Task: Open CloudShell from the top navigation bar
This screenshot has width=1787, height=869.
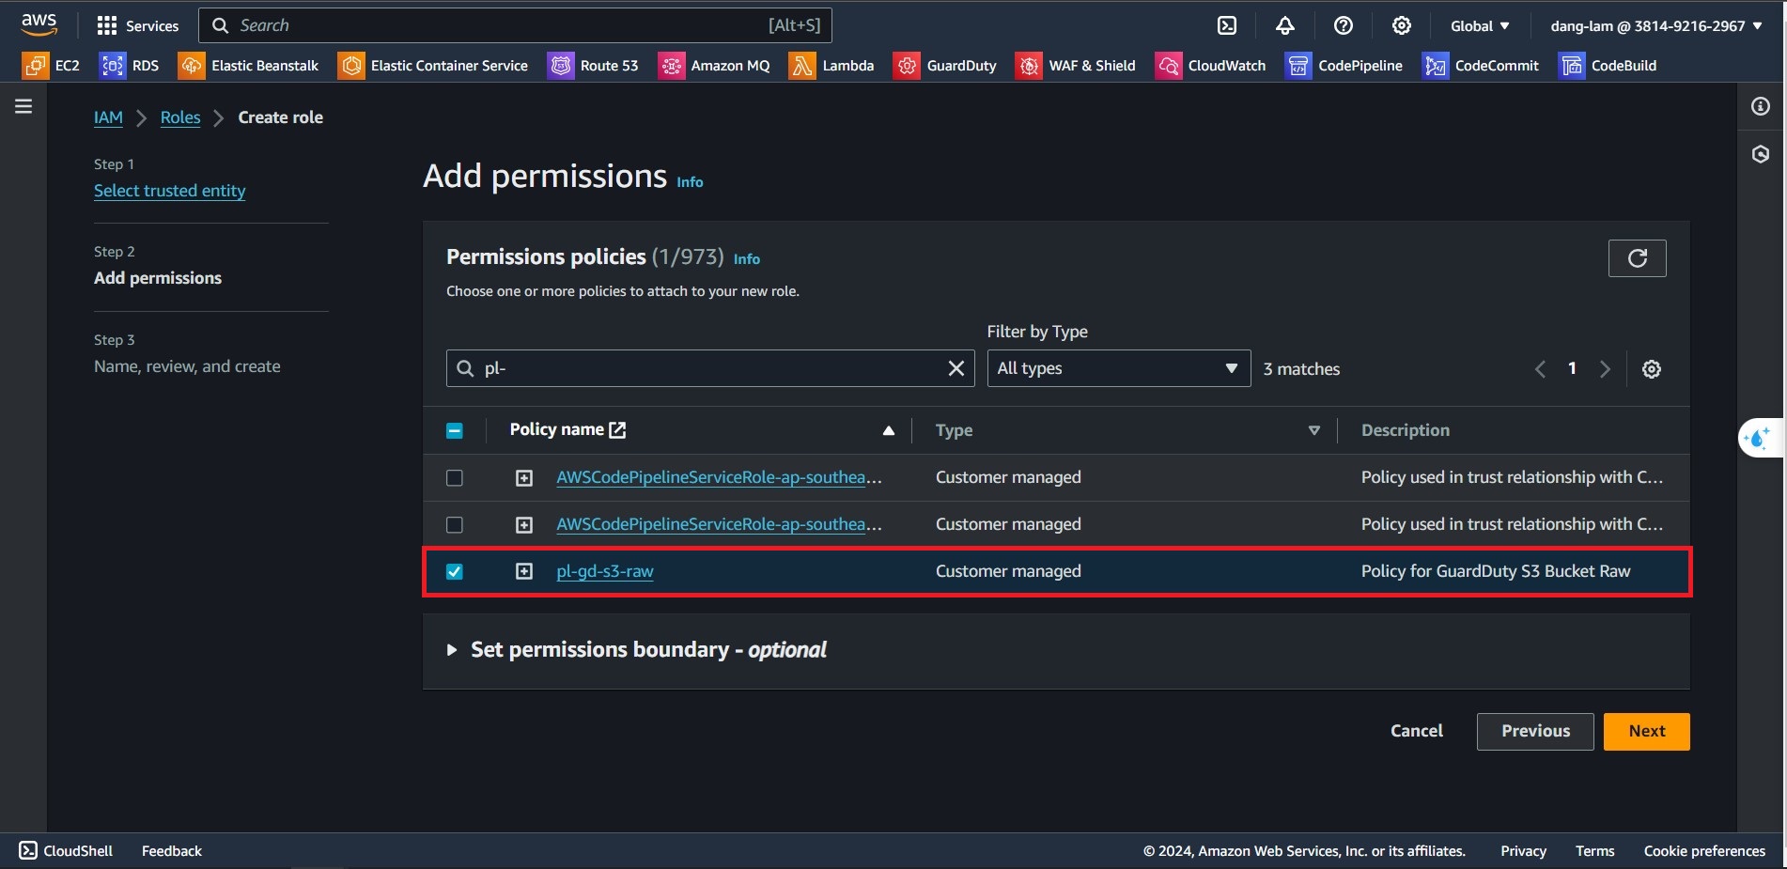Action: (x=1227, y=26)
